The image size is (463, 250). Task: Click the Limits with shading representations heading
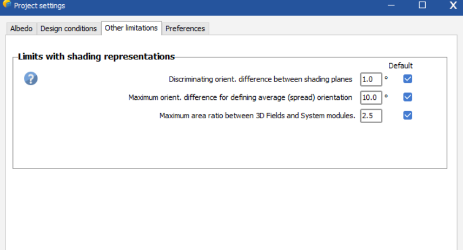click(x=96, y=56)
